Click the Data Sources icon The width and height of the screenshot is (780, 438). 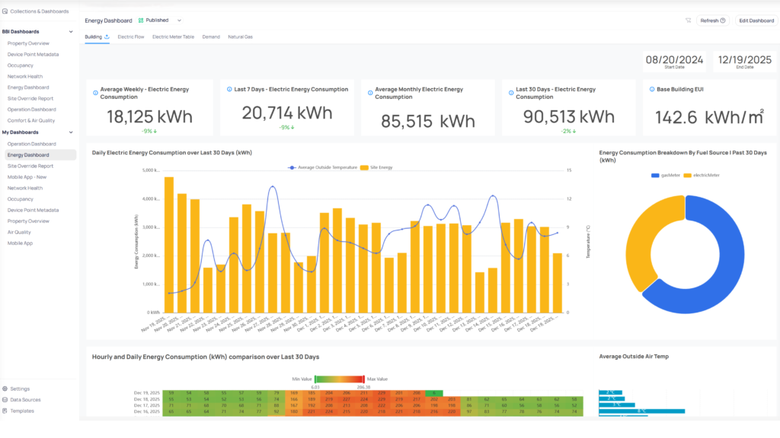pyautogui.click(x=5, y=399)
